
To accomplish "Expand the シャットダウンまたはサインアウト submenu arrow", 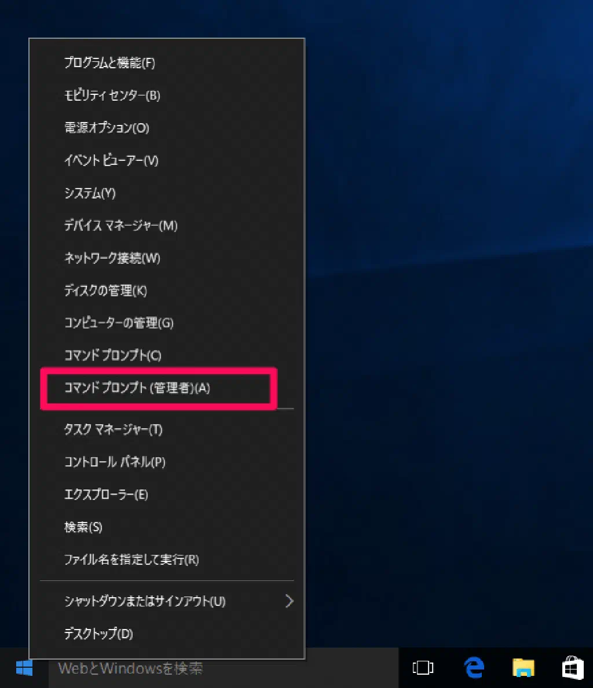I will tap(289, 601).
